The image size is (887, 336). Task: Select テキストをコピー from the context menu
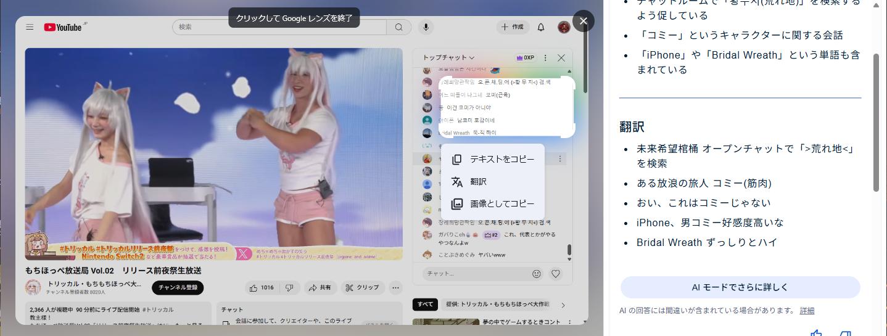pyautogui.click(x=493, y=160)
